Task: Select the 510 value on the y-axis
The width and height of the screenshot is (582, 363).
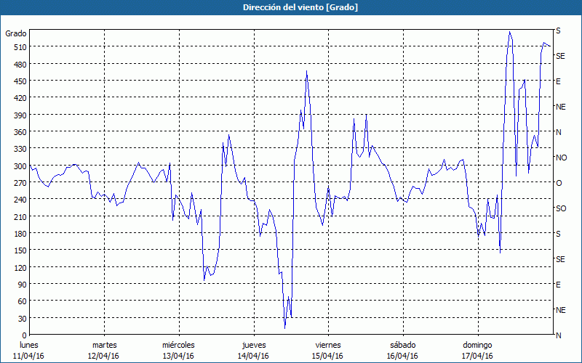Action: tap(17, 47)
